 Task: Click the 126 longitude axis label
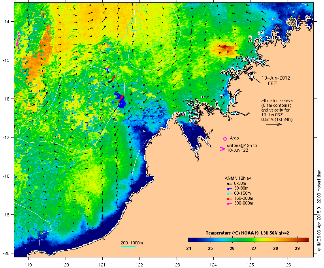coord(288,265)
